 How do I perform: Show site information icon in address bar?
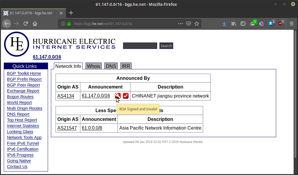pos(63,24)
